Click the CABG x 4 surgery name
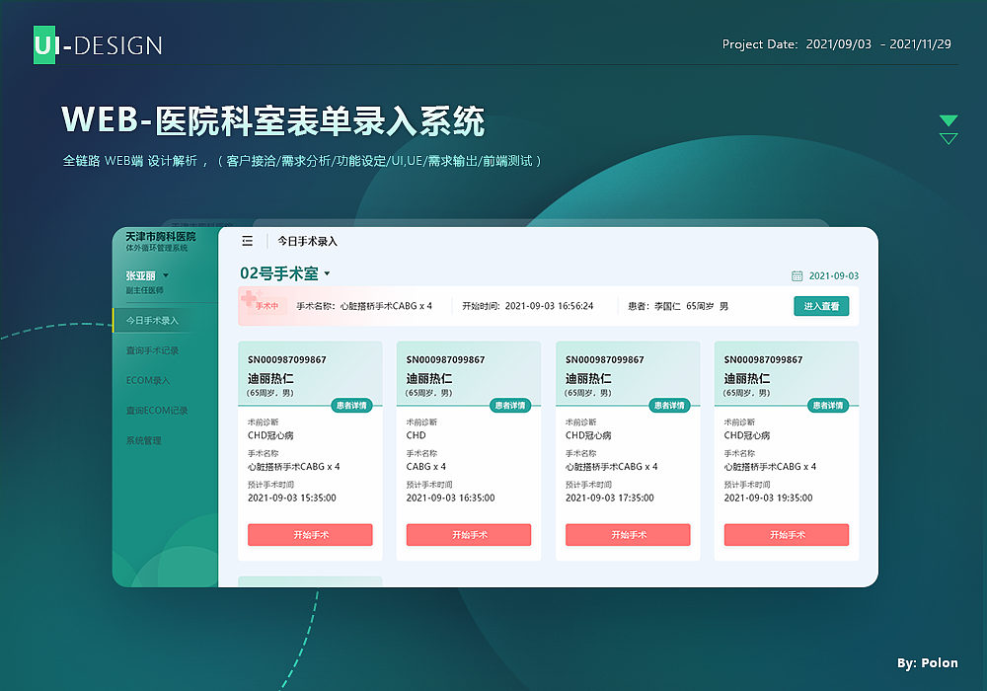The image size is (987, 691). coord(426,466)
